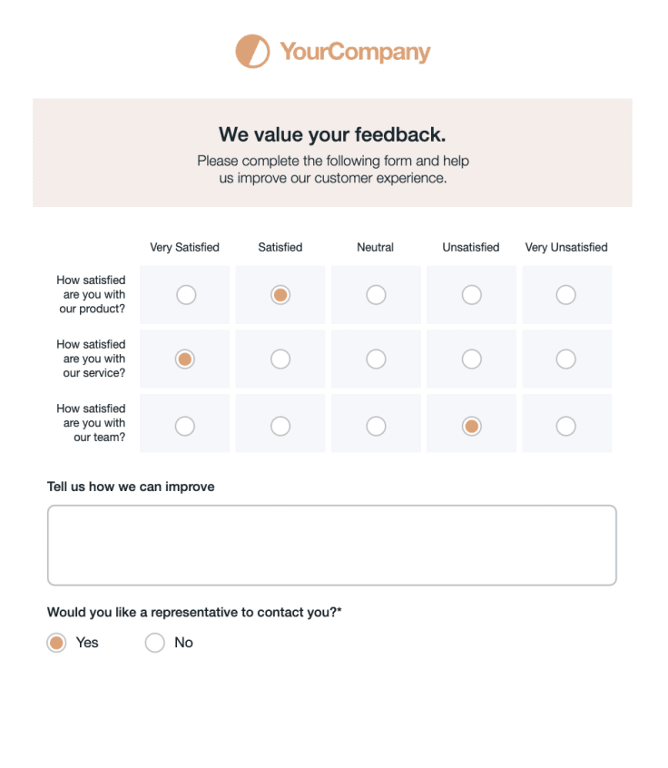Select Satisfied for the team question
This screenshot has width=668, height=768.
point(280,425)
